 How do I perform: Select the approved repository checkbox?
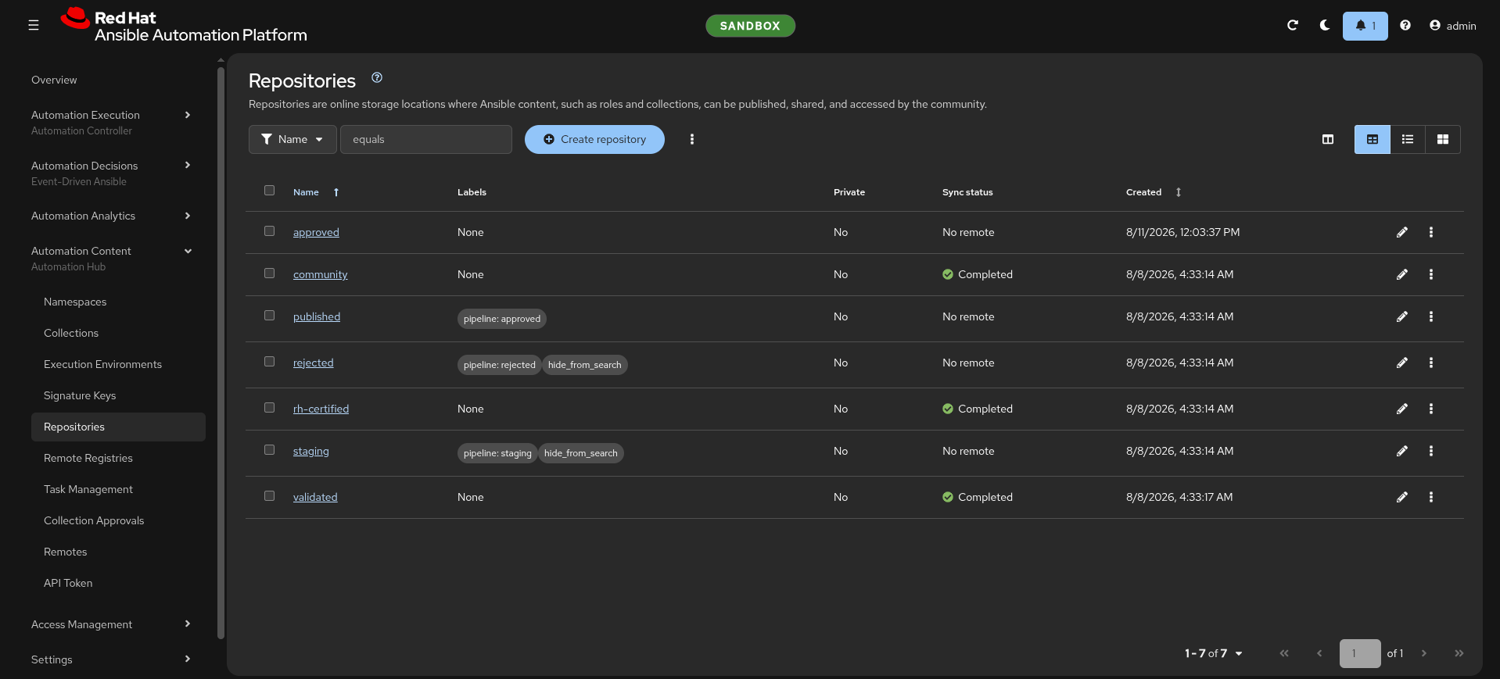pos(269,231)
